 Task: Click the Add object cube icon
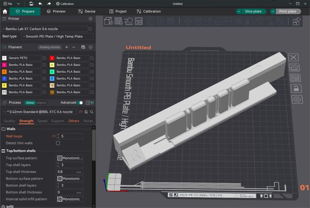click(108, 21)
